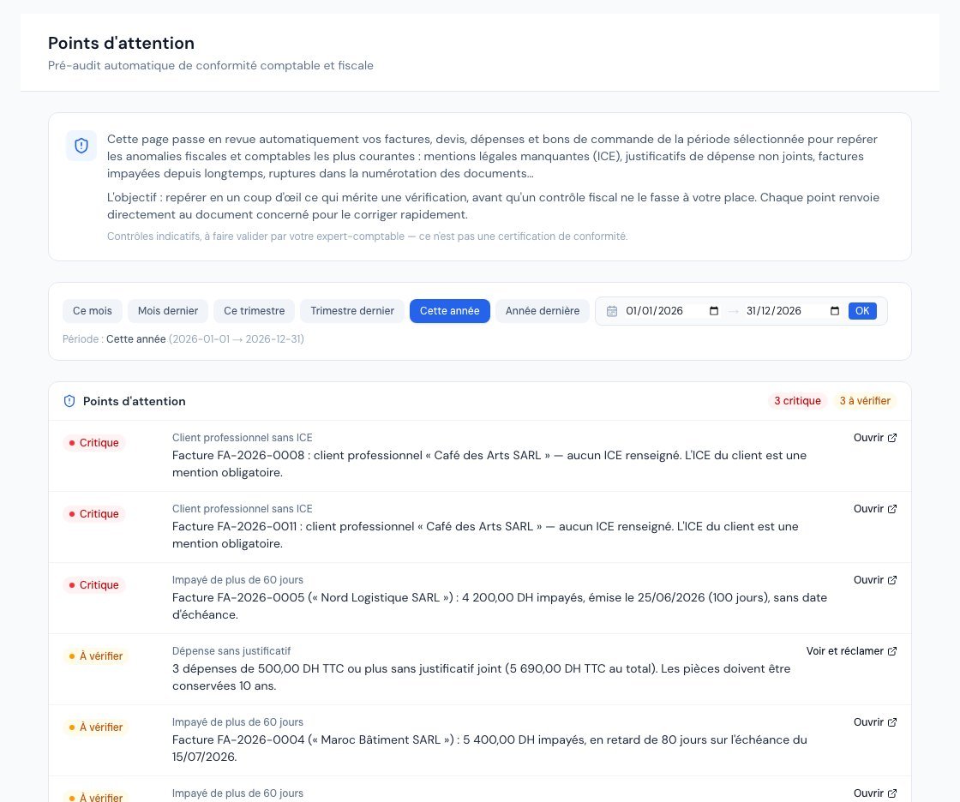The image size is (960, 802).
Task: Open invoice FA-2026-0005 via Ouvrir
Action: 875,580
